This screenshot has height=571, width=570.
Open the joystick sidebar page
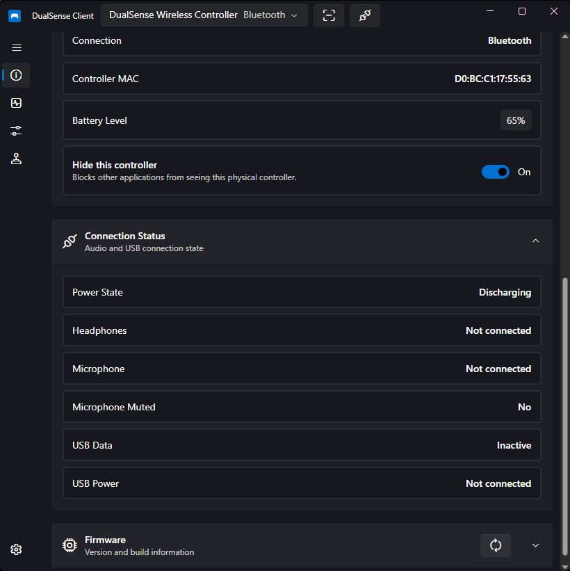16,159
